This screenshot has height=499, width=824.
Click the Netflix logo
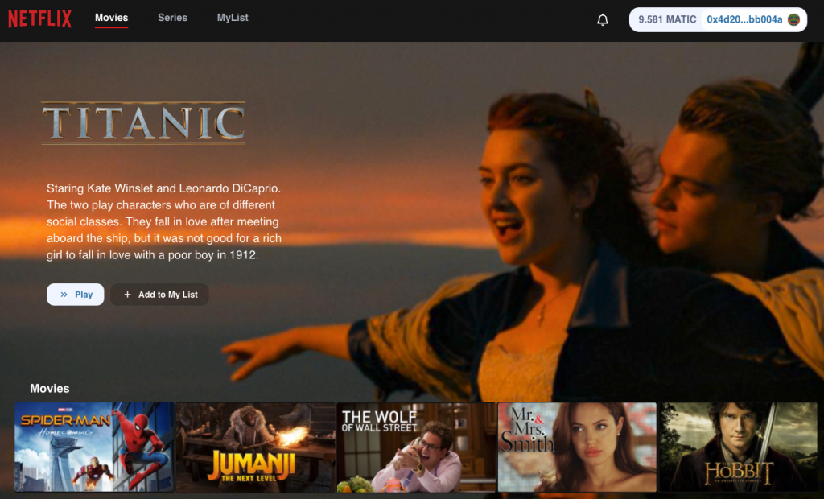click(x=40, y=19)
